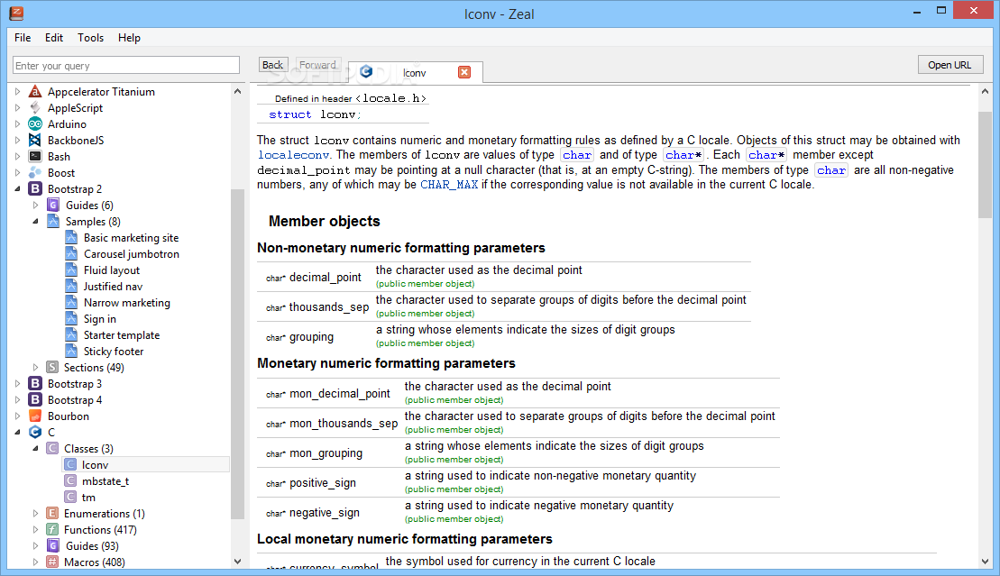Expand the Enumerations (1) group
Screen dimensions: 1000x576
35,514
